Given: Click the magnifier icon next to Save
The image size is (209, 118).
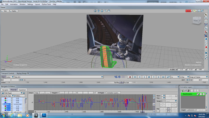Looking at the screenshot, I should 199,11.
